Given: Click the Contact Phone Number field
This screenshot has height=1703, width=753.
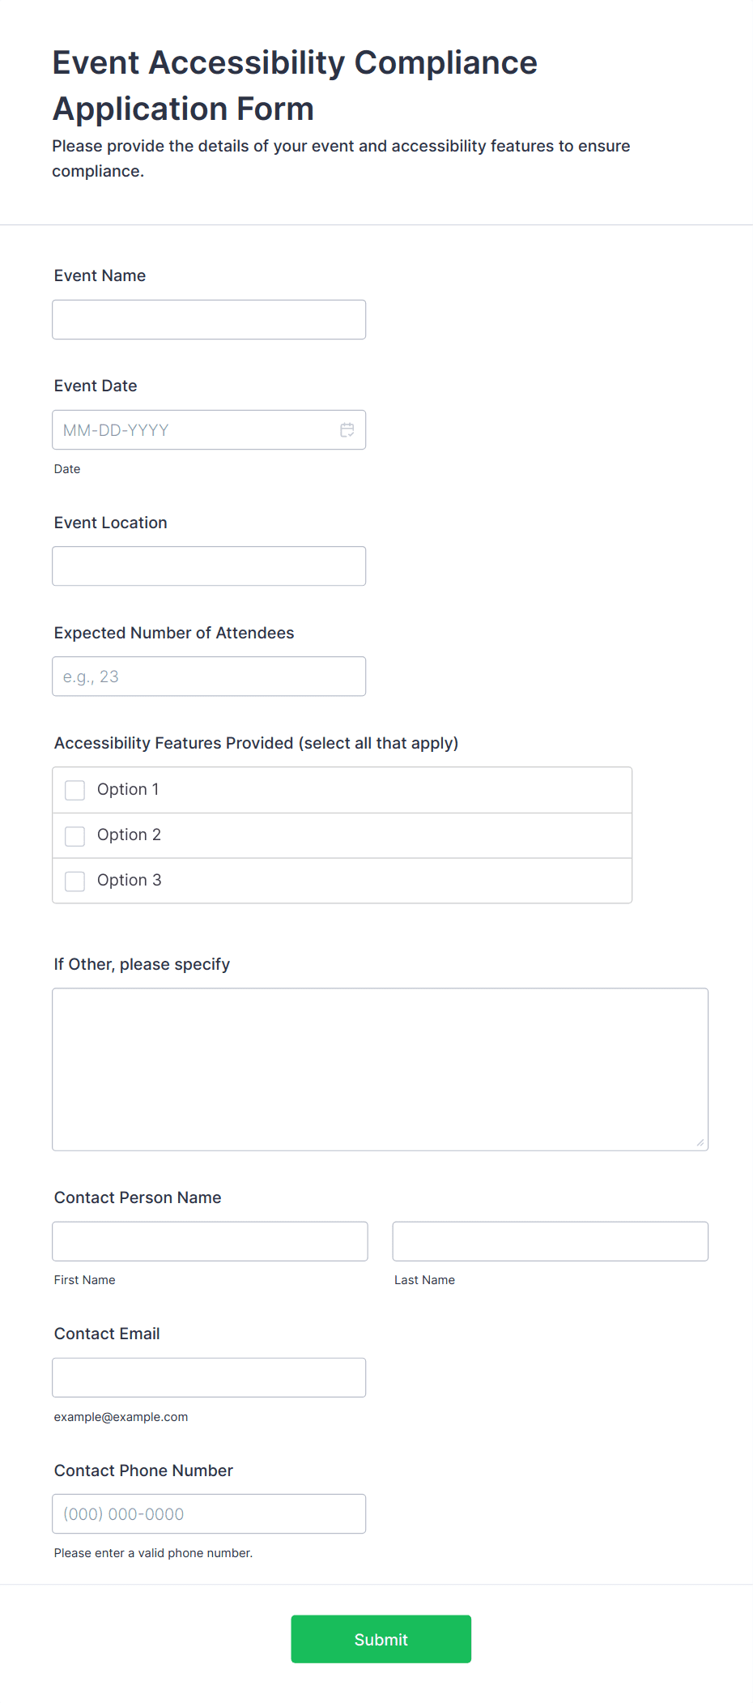Looking at the screenshot, I should (209, 1513).
